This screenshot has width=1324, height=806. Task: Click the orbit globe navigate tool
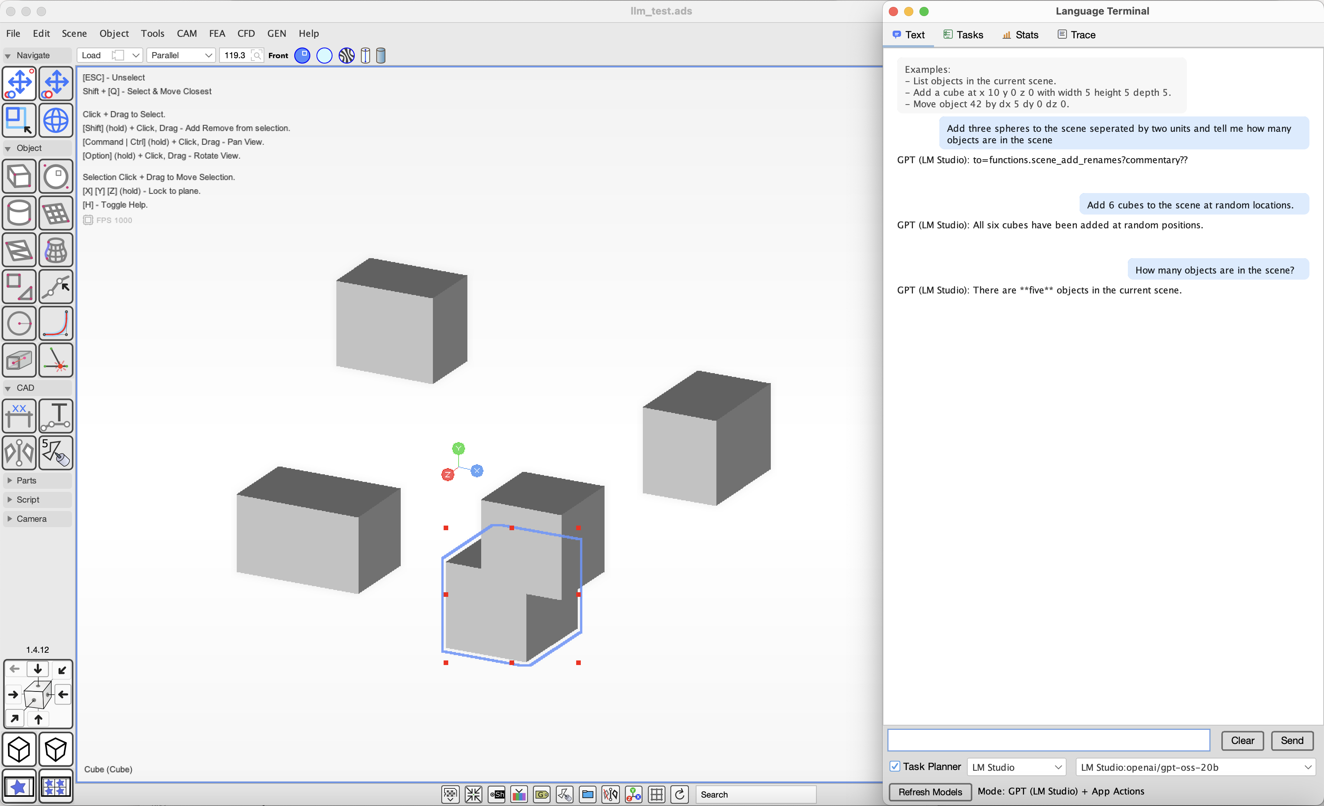click(56, 120)
